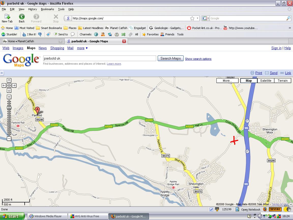Click in the maps search field
Screen dimensions: 293x220
[x=100, y=58]
